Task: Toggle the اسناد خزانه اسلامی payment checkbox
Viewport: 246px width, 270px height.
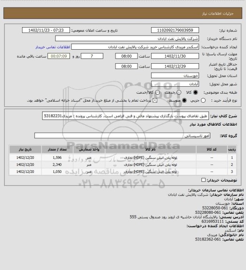Action: pos(155,101)
